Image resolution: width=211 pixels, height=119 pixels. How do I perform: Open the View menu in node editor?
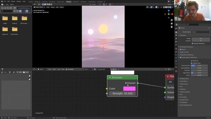49,69
